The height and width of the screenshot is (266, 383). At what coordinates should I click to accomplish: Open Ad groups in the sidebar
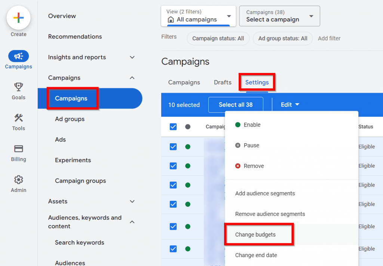click(70, 119)
